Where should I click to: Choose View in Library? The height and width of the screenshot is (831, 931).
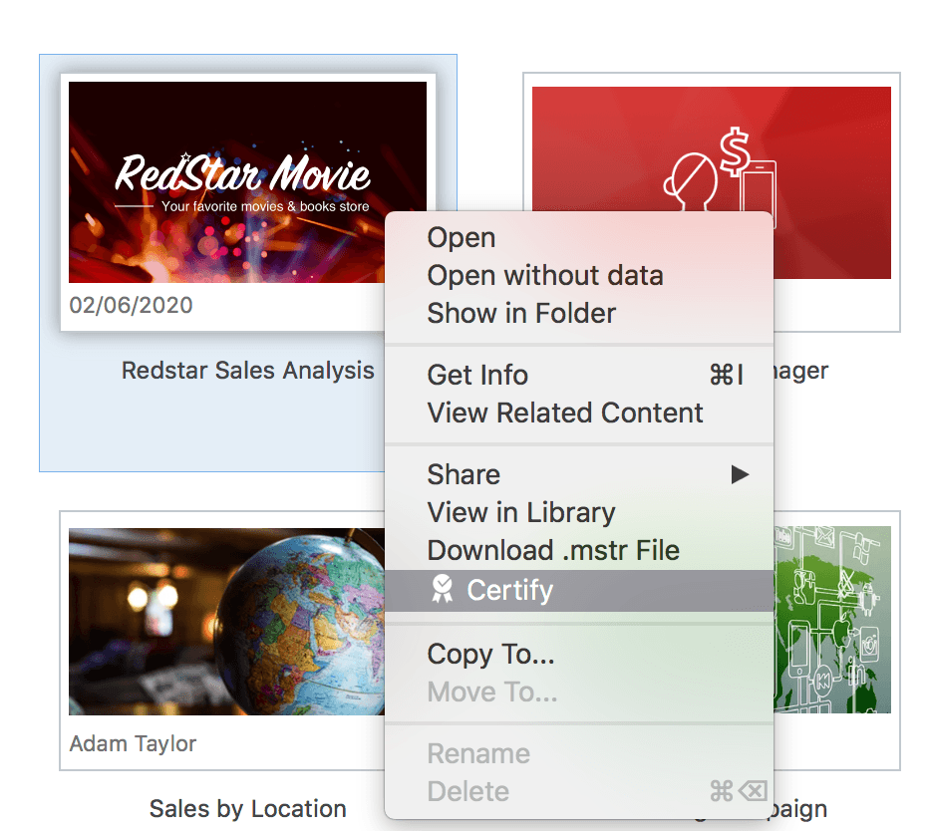[x=521, y=513]
